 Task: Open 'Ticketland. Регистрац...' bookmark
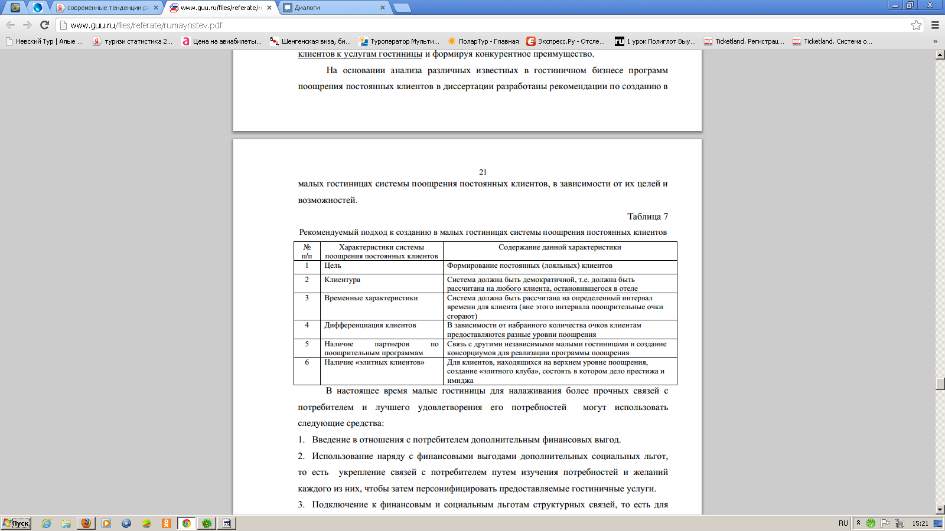(x=744, y=41)
